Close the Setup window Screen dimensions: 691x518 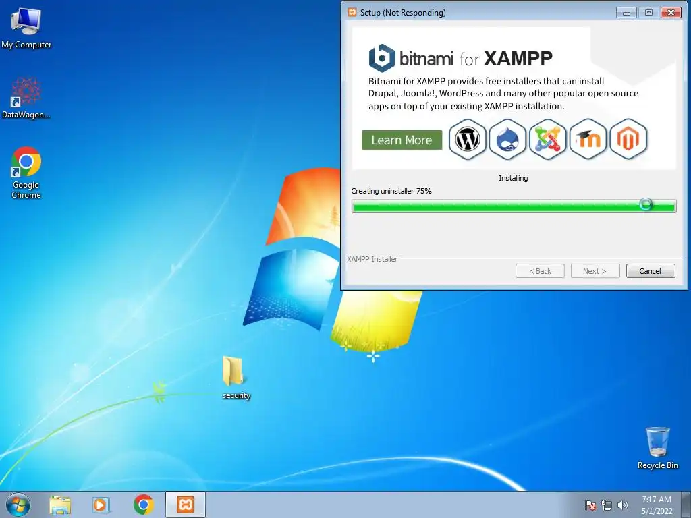point(671,12)
